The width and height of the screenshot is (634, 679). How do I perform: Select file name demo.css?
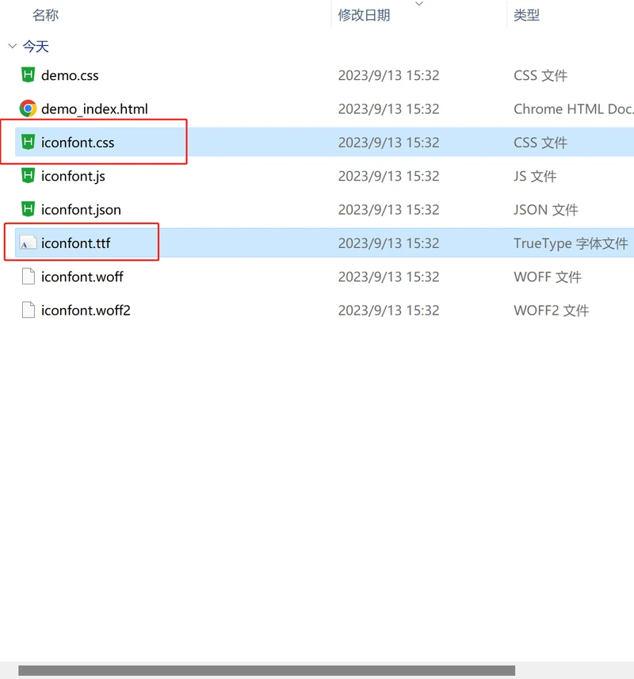click(70, 75)
